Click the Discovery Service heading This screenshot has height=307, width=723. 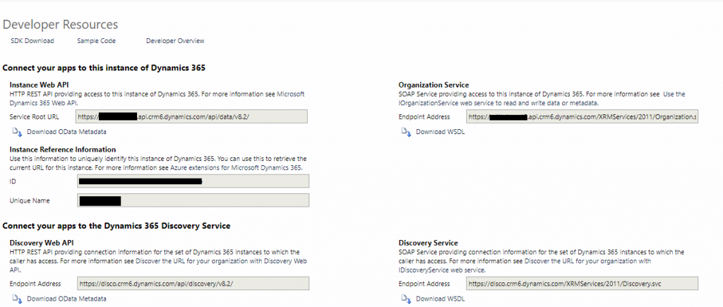pos(429,243)
